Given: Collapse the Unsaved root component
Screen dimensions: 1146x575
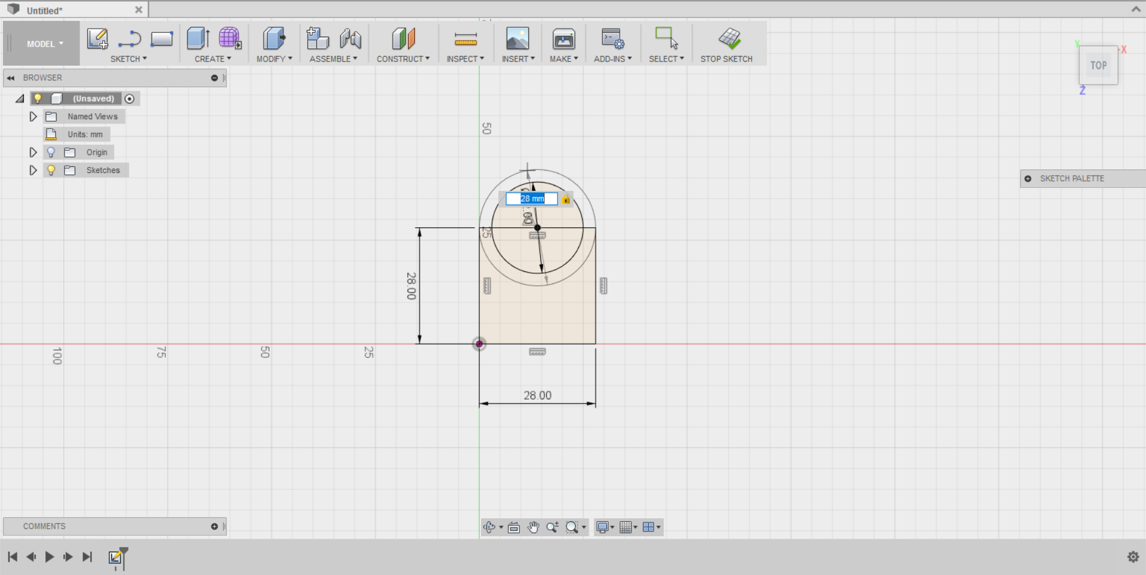Looking at the screenshot, I should (20, 98).
